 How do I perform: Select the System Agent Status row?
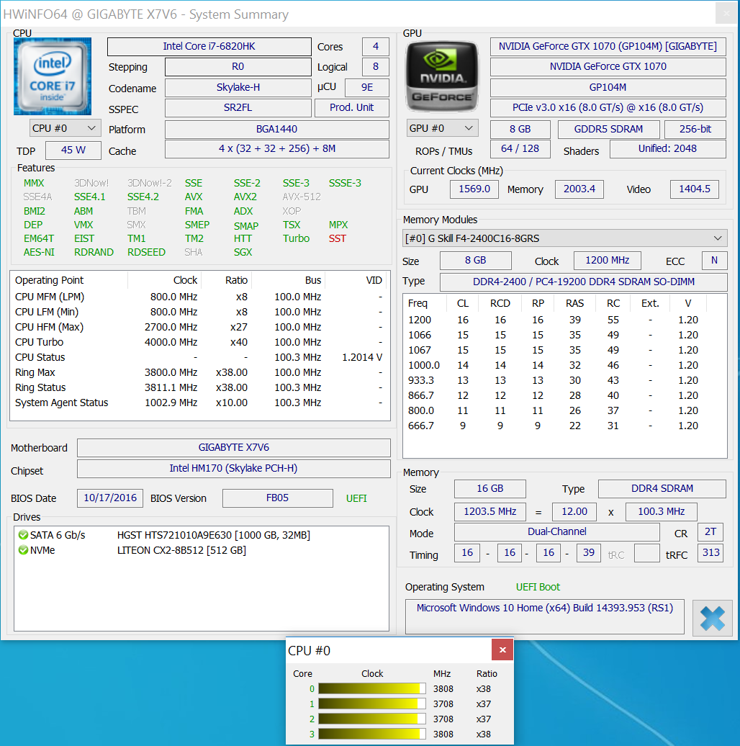[x=199, y=403]
